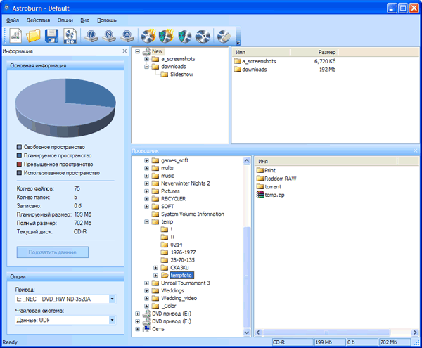Select DVD привод (E:) drive

tap(172, 314)
